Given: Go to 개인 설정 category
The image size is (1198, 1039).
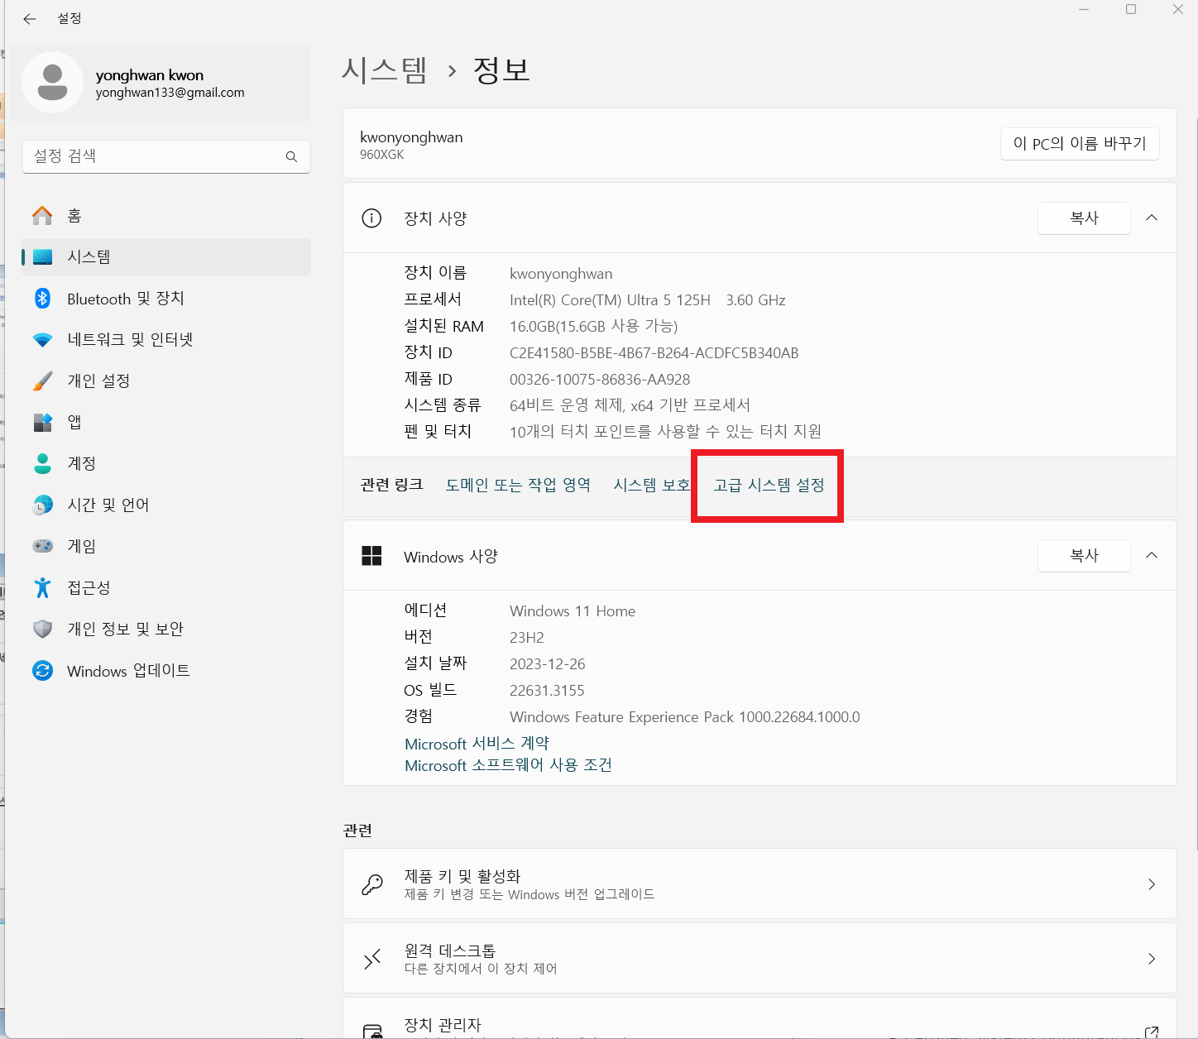Looking at the screenshot, I should (x=166, y=381).
